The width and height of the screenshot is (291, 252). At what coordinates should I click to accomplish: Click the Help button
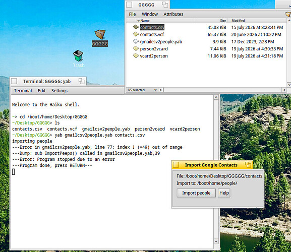tap(224, 193)
